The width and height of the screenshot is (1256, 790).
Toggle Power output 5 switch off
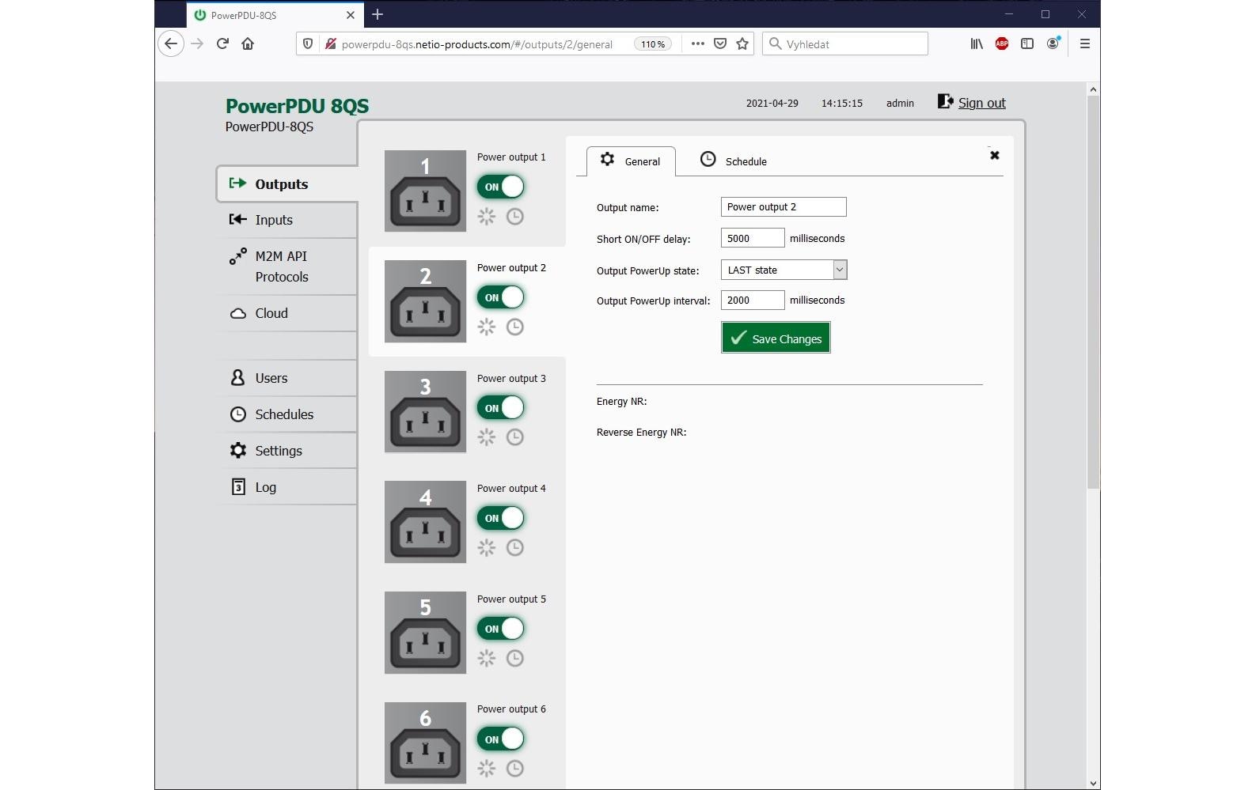coord(501,629)
